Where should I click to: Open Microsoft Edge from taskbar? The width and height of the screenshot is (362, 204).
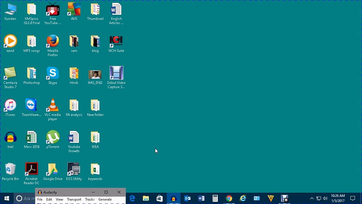coord(132,198)
